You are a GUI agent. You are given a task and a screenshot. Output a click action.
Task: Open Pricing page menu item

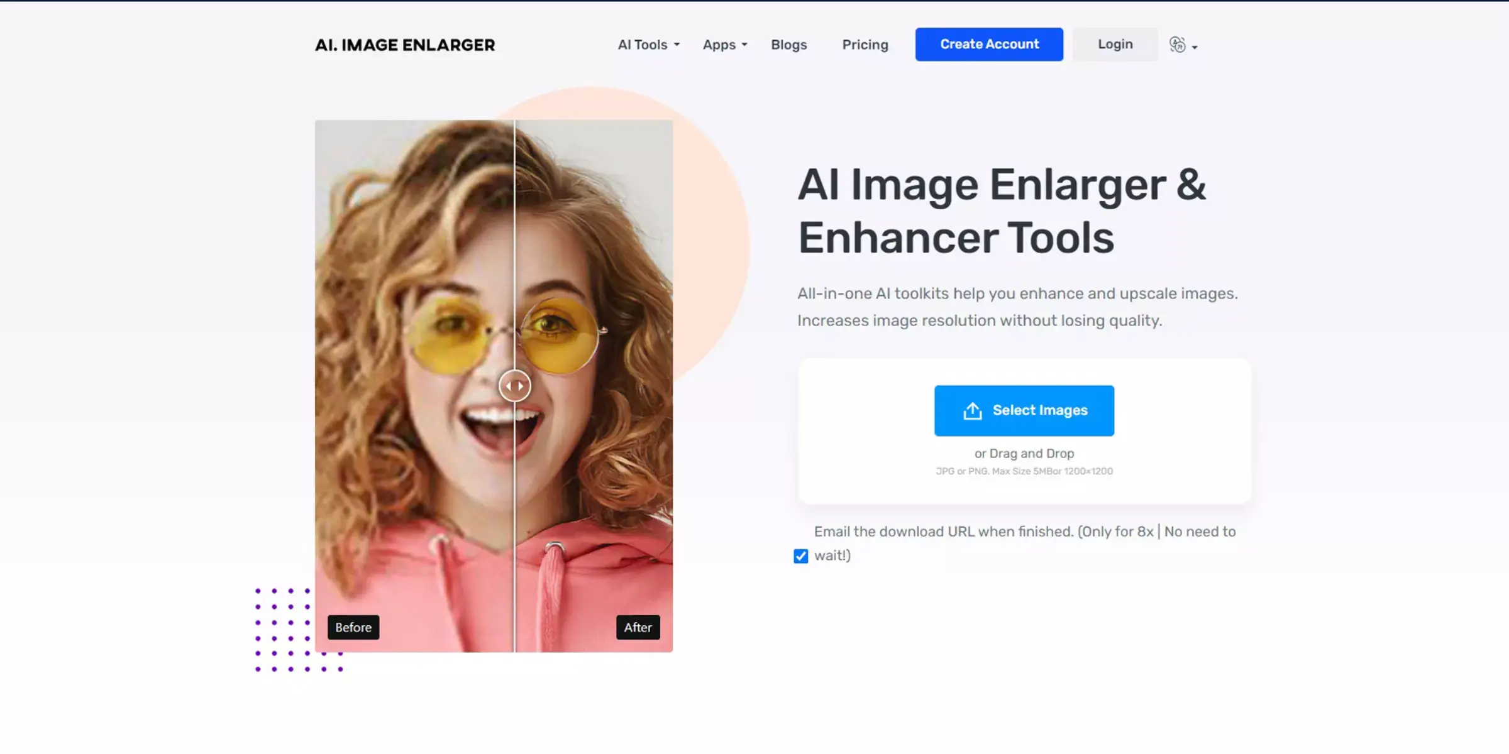(x=864, y=44)
